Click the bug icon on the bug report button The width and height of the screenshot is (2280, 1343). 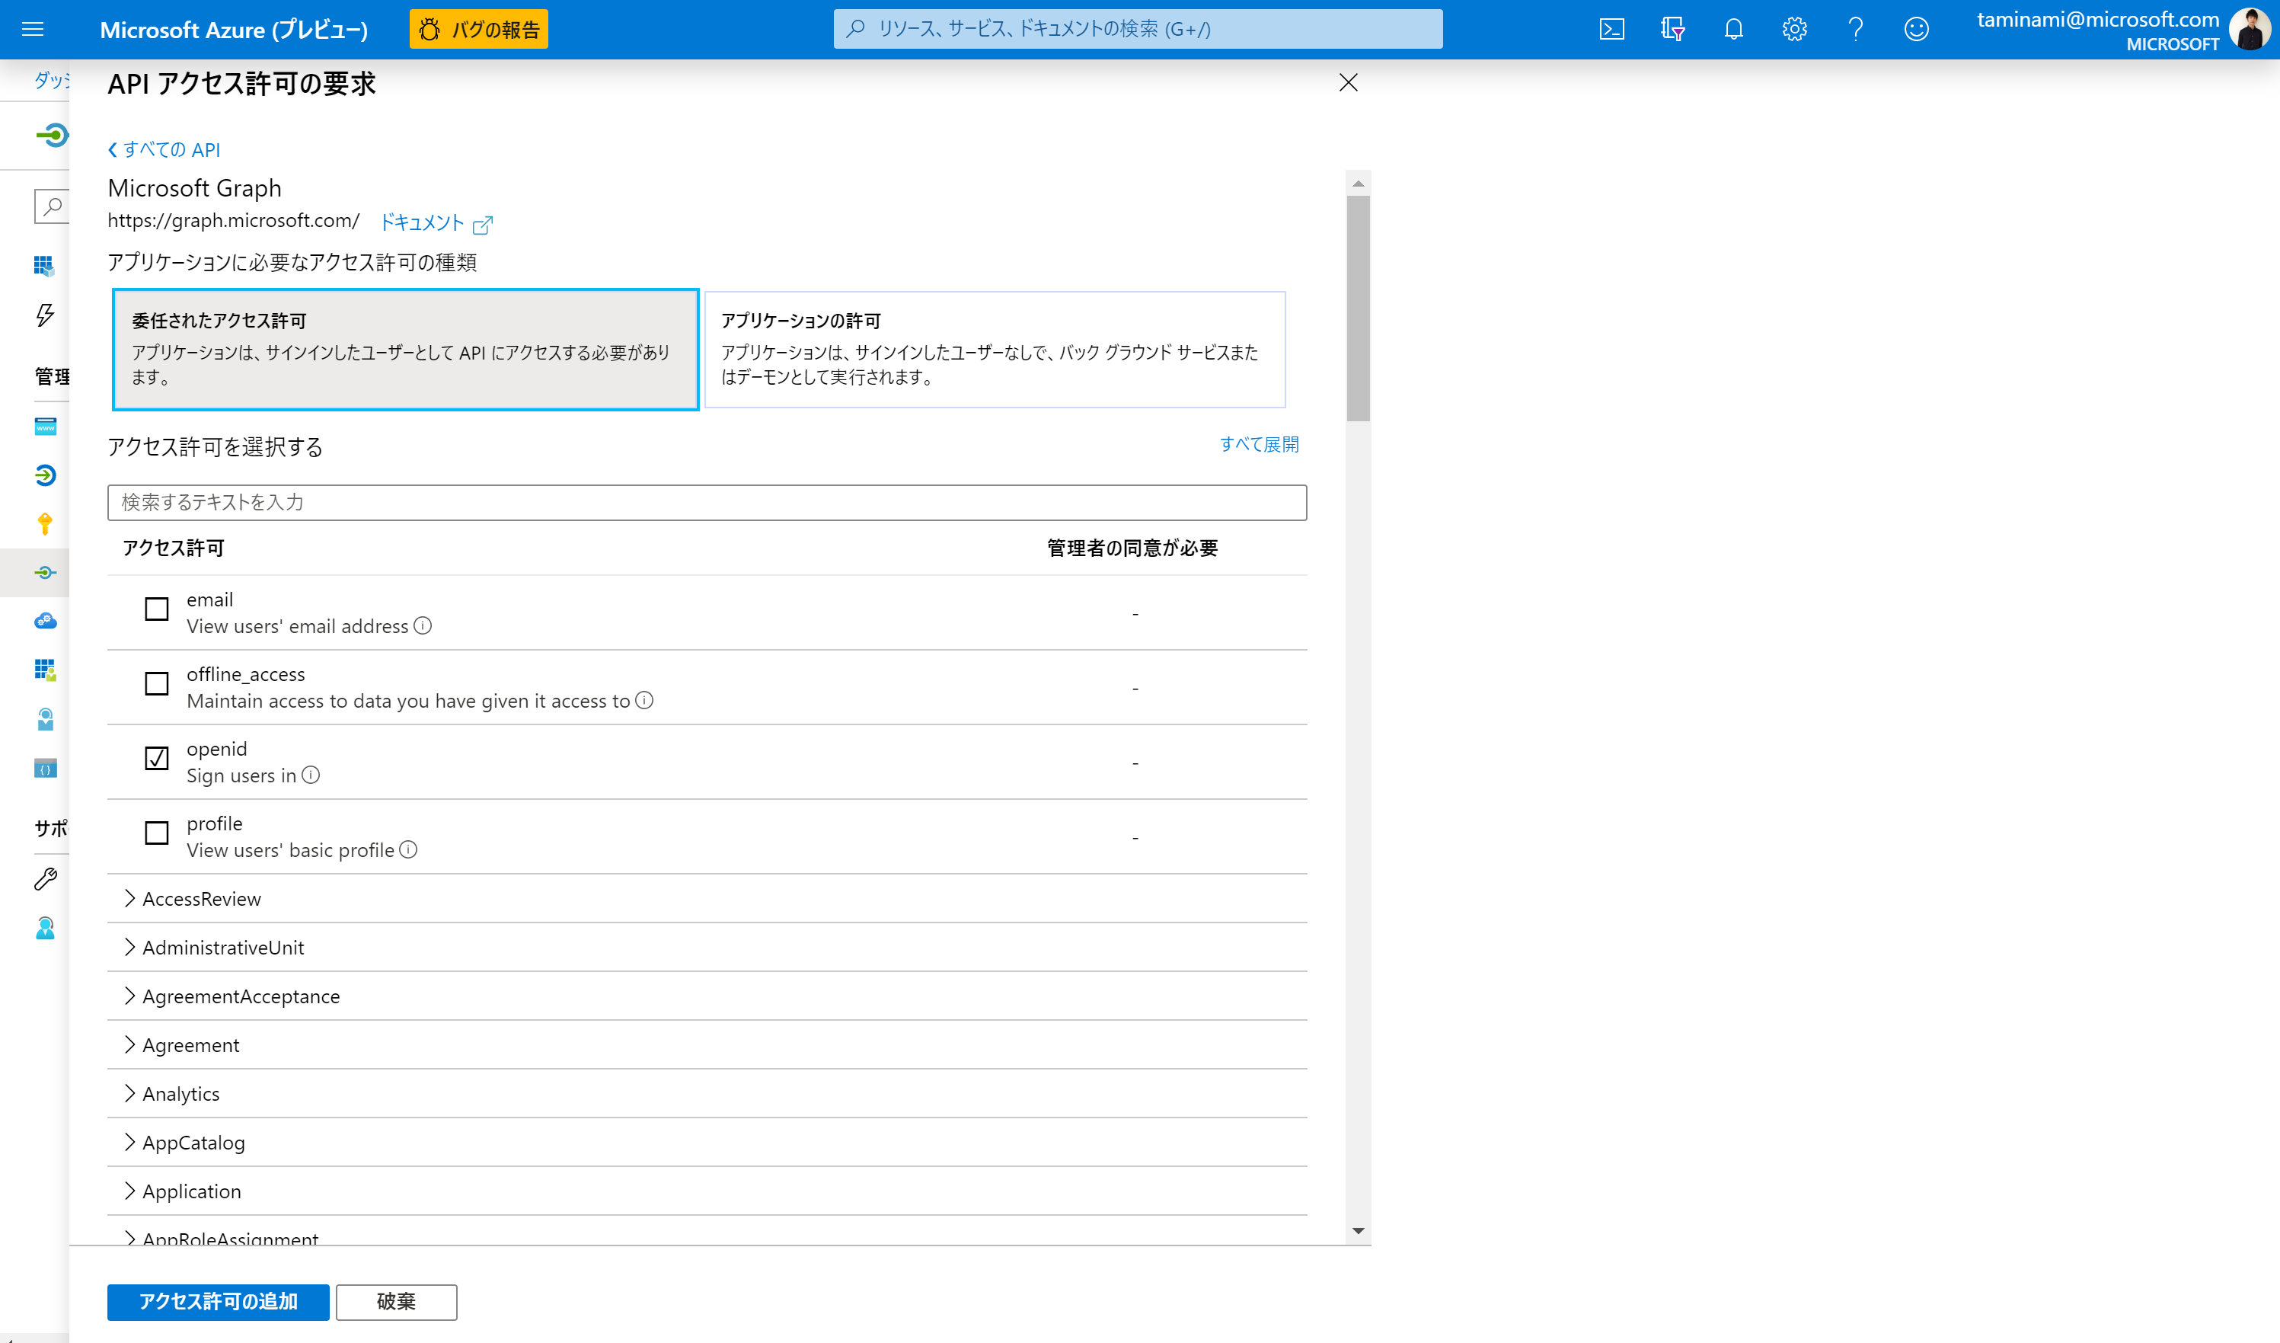(429, 29)
